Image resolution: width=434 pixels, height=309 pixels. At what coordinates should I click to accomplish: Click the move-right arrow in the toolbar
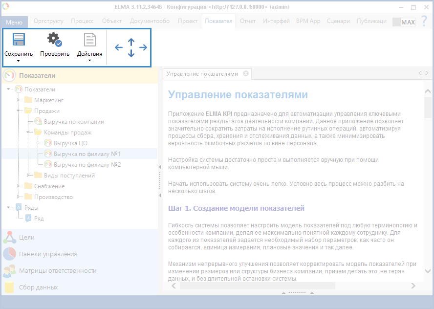143,47
